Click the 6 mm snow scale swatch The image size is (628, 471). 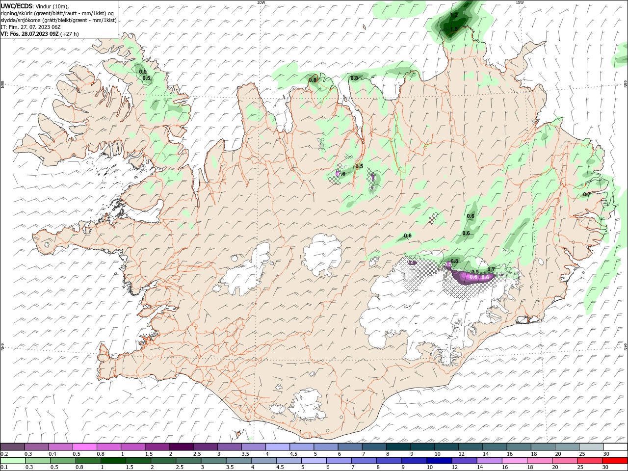(x=350, y=447)
